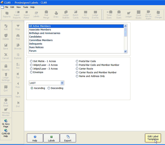Open Lodge Bulletin toolbar icon
Viewport: 165px width, 145px height.
tap(66, 14)
